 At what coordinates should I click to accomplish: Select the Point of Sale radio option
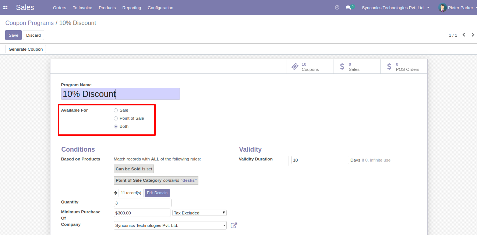click(x=116, y=118)
